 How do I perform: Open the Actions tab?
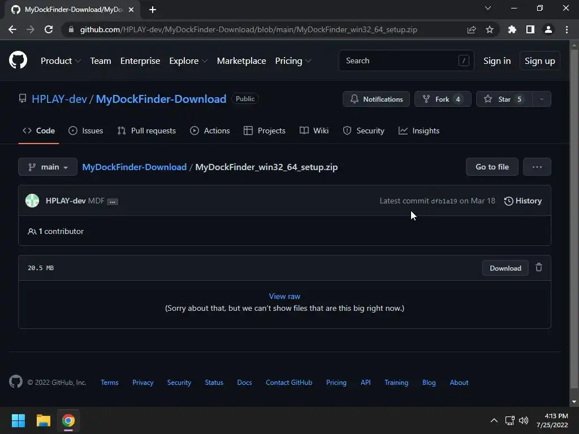[x=210, y=131]
